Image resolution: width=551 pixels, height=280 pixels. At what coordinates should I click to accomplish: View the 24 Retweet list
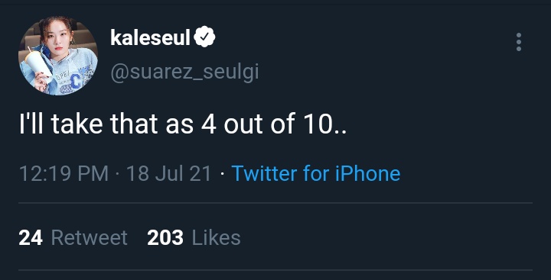pyautogui.click(x=73, y=238)
